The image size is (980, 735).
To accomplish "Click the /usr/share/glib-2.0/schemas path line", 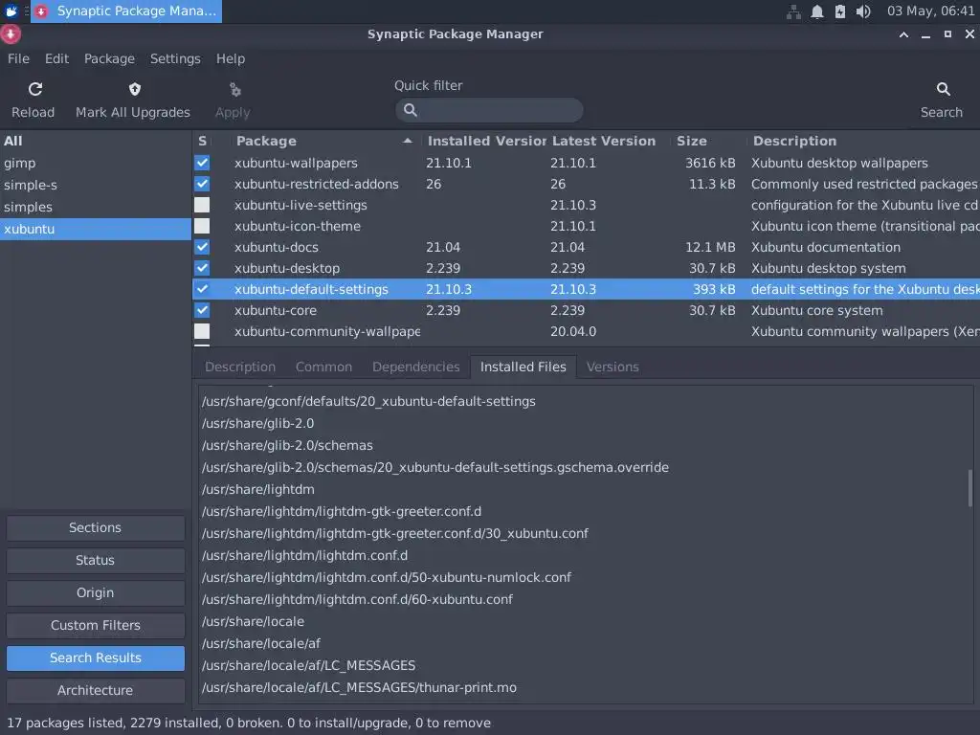I will point(287,445).
